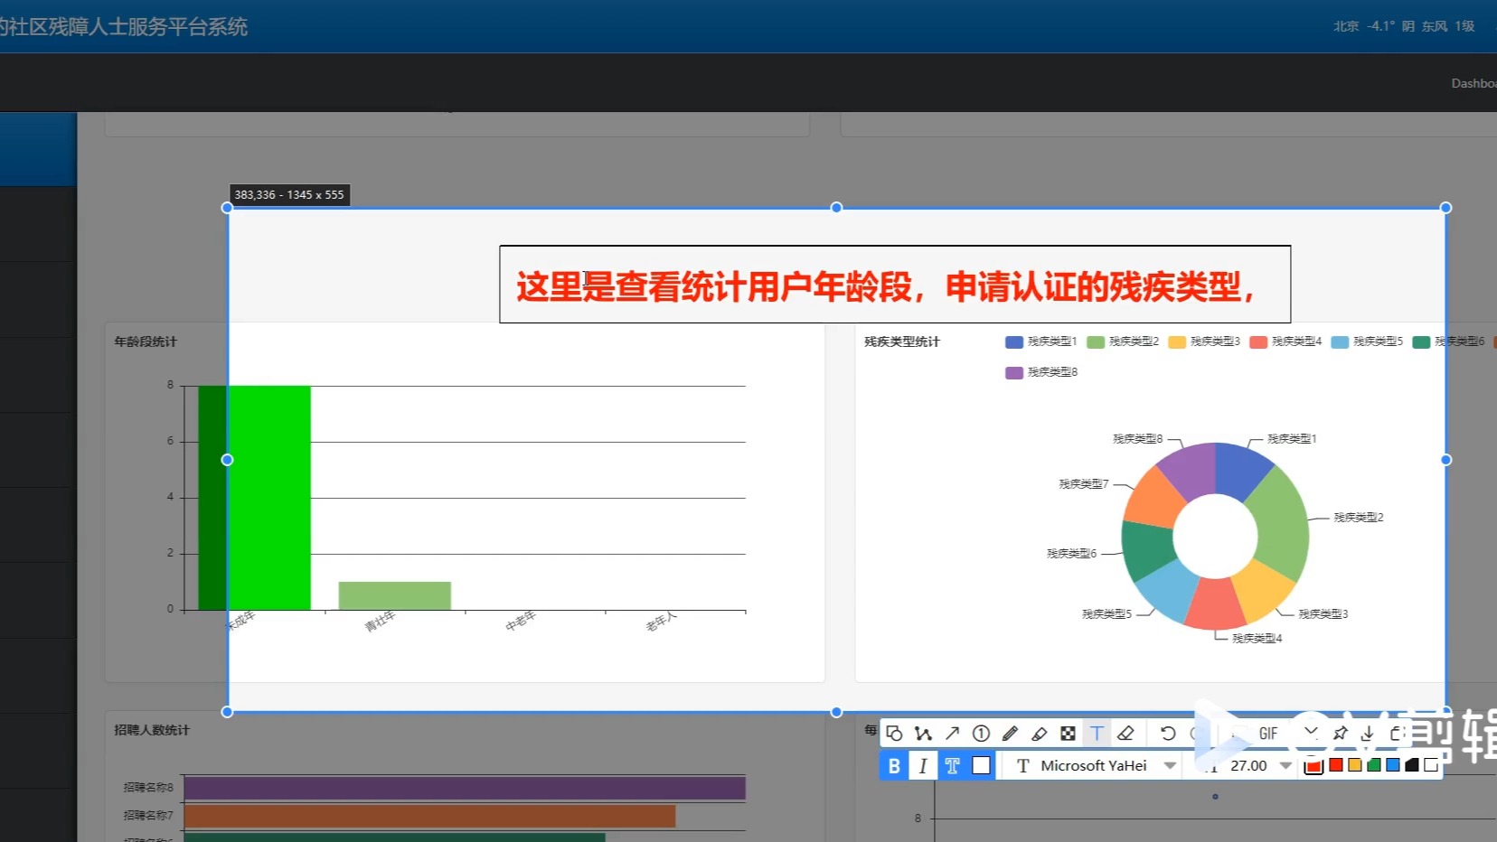Screen dimensions: 1497x842
Task: Toggle text background white square
Action: point(981,766)
